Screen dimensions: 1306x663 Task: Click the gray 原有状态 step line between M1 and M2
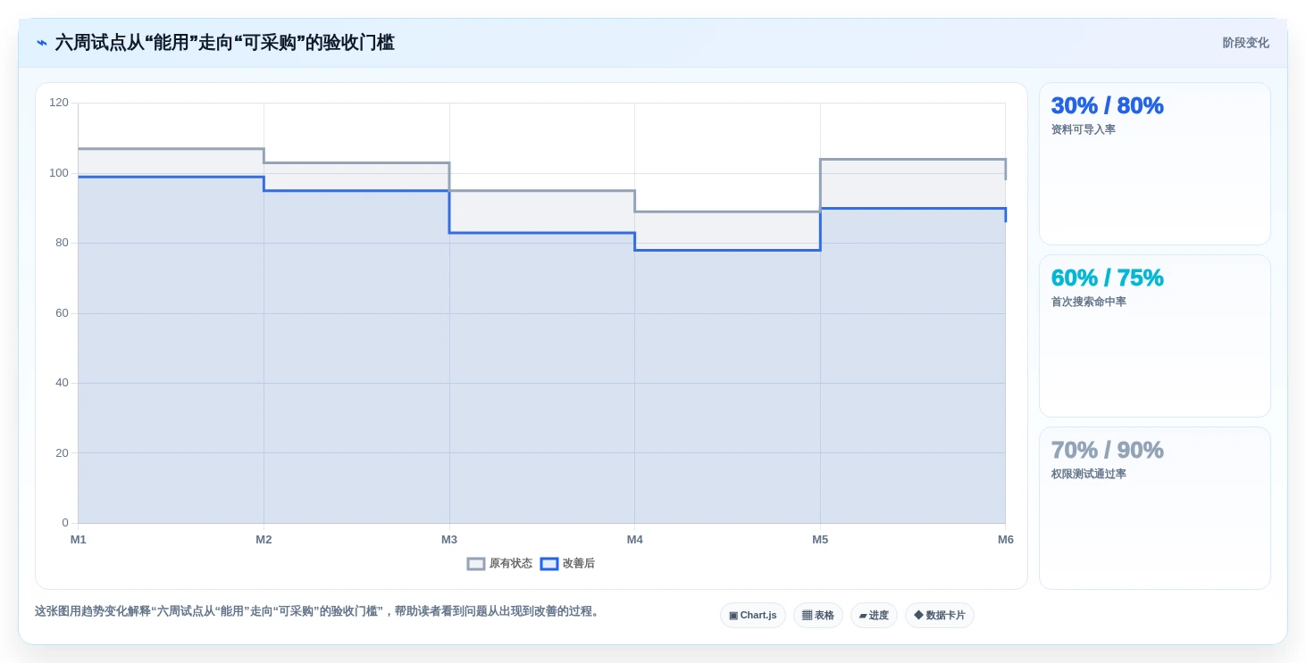(171, 149)
